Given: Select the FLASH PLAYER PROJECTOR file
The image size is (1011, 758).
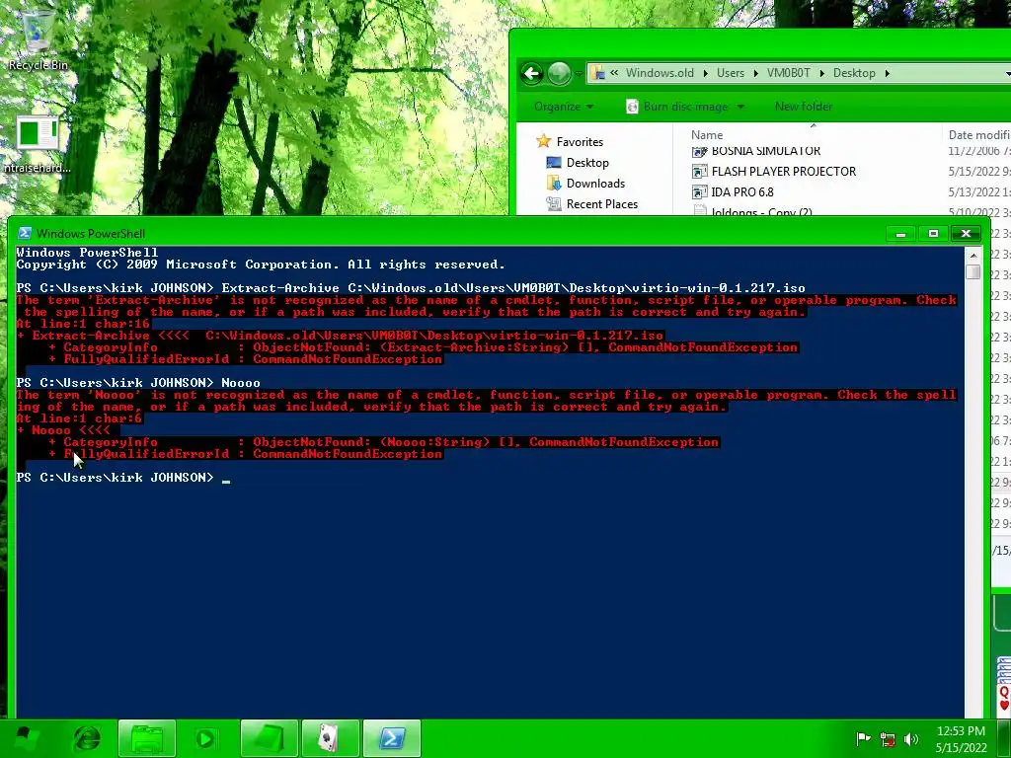Looking at the screenshot, I should [x=783, y=172].
